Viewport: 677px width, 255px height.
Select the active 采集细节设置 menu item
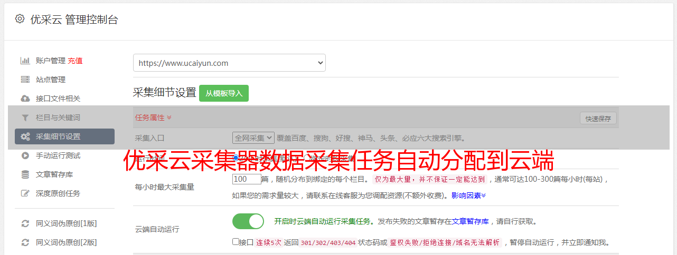(x=64, y=136)
